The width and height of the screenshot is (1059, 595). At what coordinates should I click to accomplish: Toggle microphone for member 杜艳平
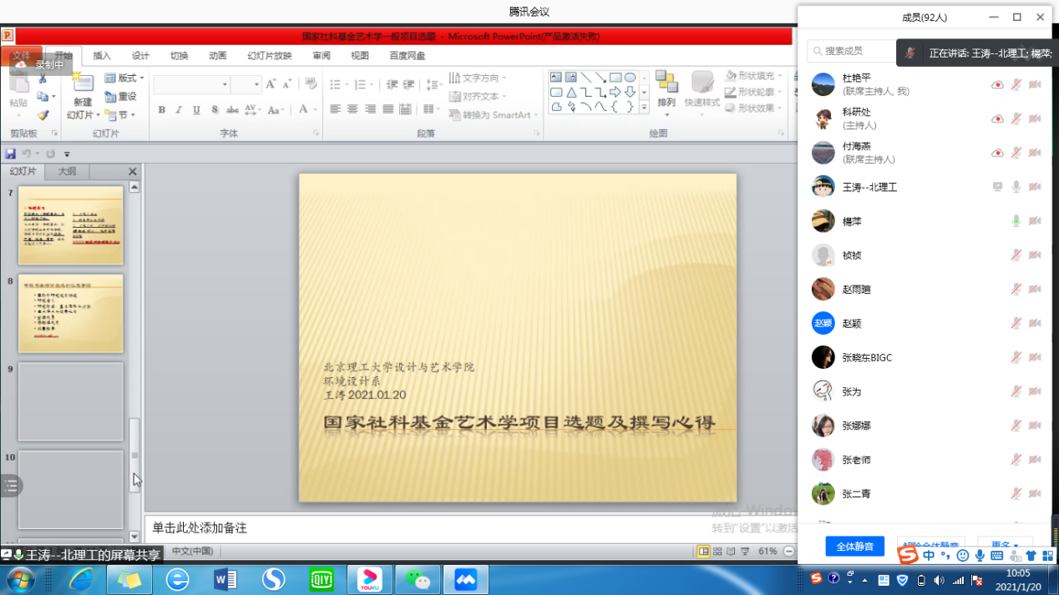(x=1016, y=84)
